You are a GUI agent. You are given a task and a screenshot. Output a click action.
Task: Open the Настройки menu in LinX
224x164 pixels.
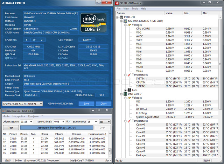click(x=19, y=116)
